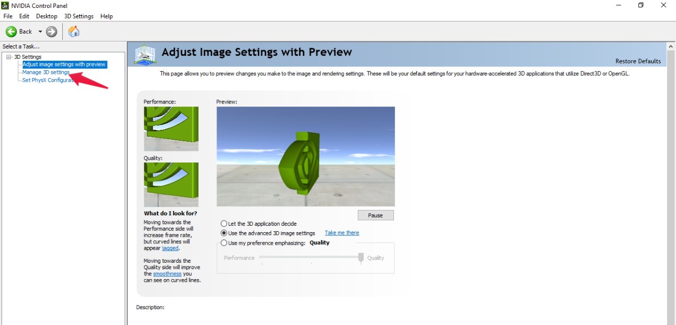This screenshot has width=676, height=325.
Task: Click the Forward arrow icon in toolbar
Action: (51, 32)
